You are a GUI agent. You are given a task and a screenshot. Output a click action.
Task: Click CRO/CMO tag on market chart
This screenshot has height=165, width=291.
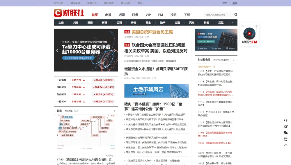[97, 117]
